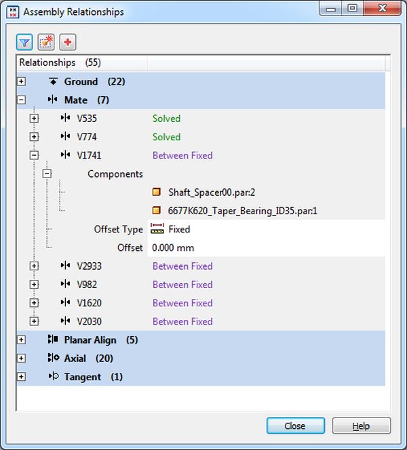The height and width of the screenshot is (450, 407).
Task: Select the Mate (7) row label
Action: 86,100
